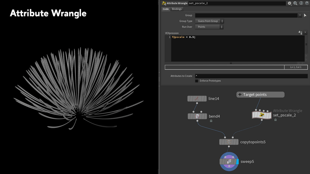Open the Group Type dropdown
Viewport: 310px width, 174px height.
click(209, 21)
